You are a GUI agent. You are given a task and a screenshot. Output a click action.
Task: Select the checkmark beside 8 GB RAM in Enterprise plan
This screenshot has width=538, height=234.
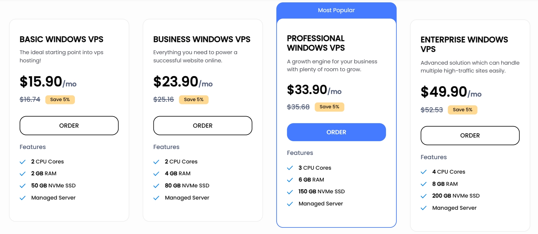(x=424, y=184)
